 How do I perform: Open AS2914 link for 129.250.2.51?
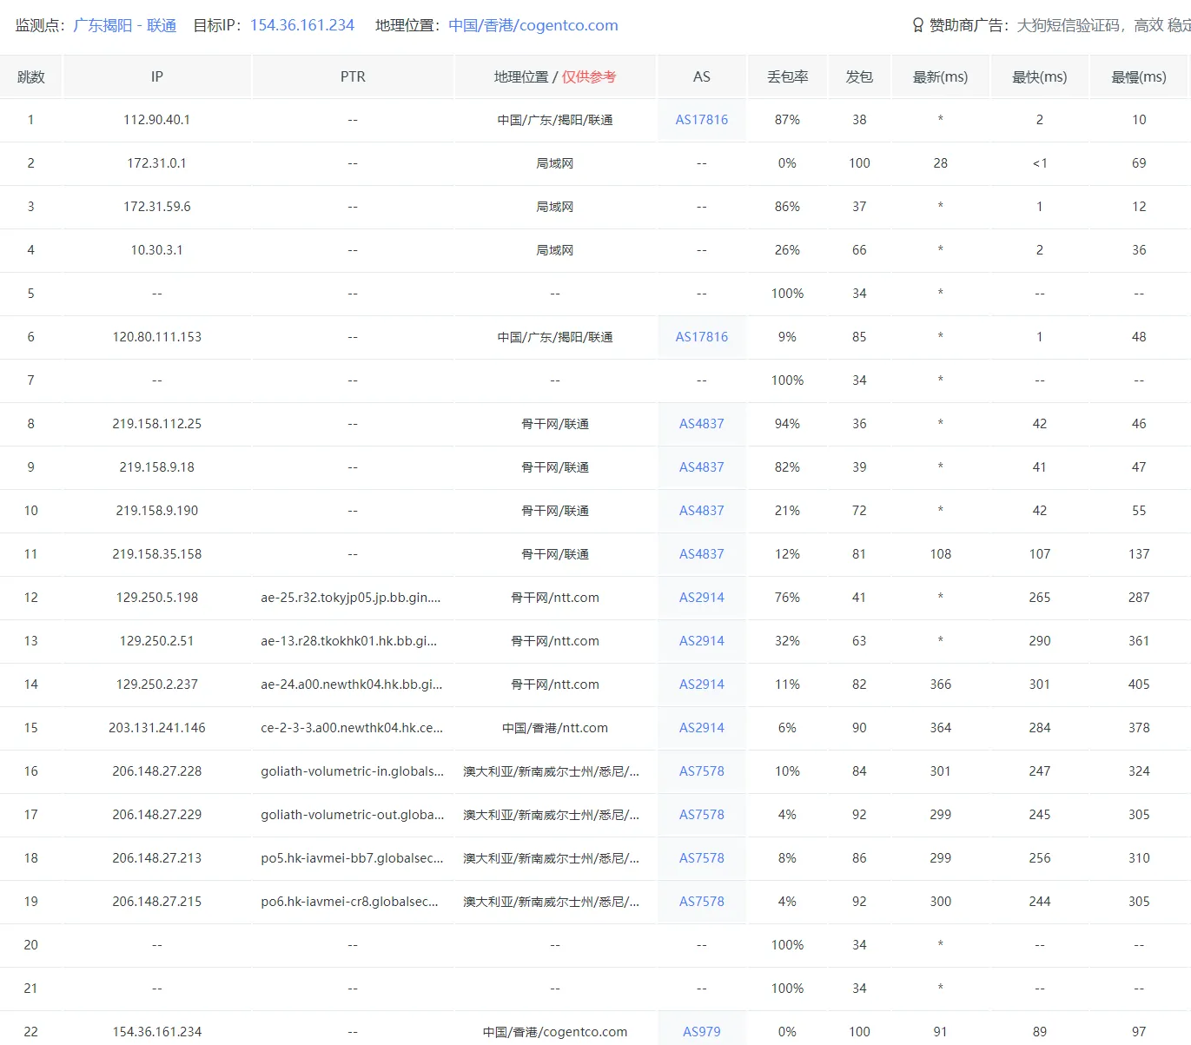[x=702, y=641]
